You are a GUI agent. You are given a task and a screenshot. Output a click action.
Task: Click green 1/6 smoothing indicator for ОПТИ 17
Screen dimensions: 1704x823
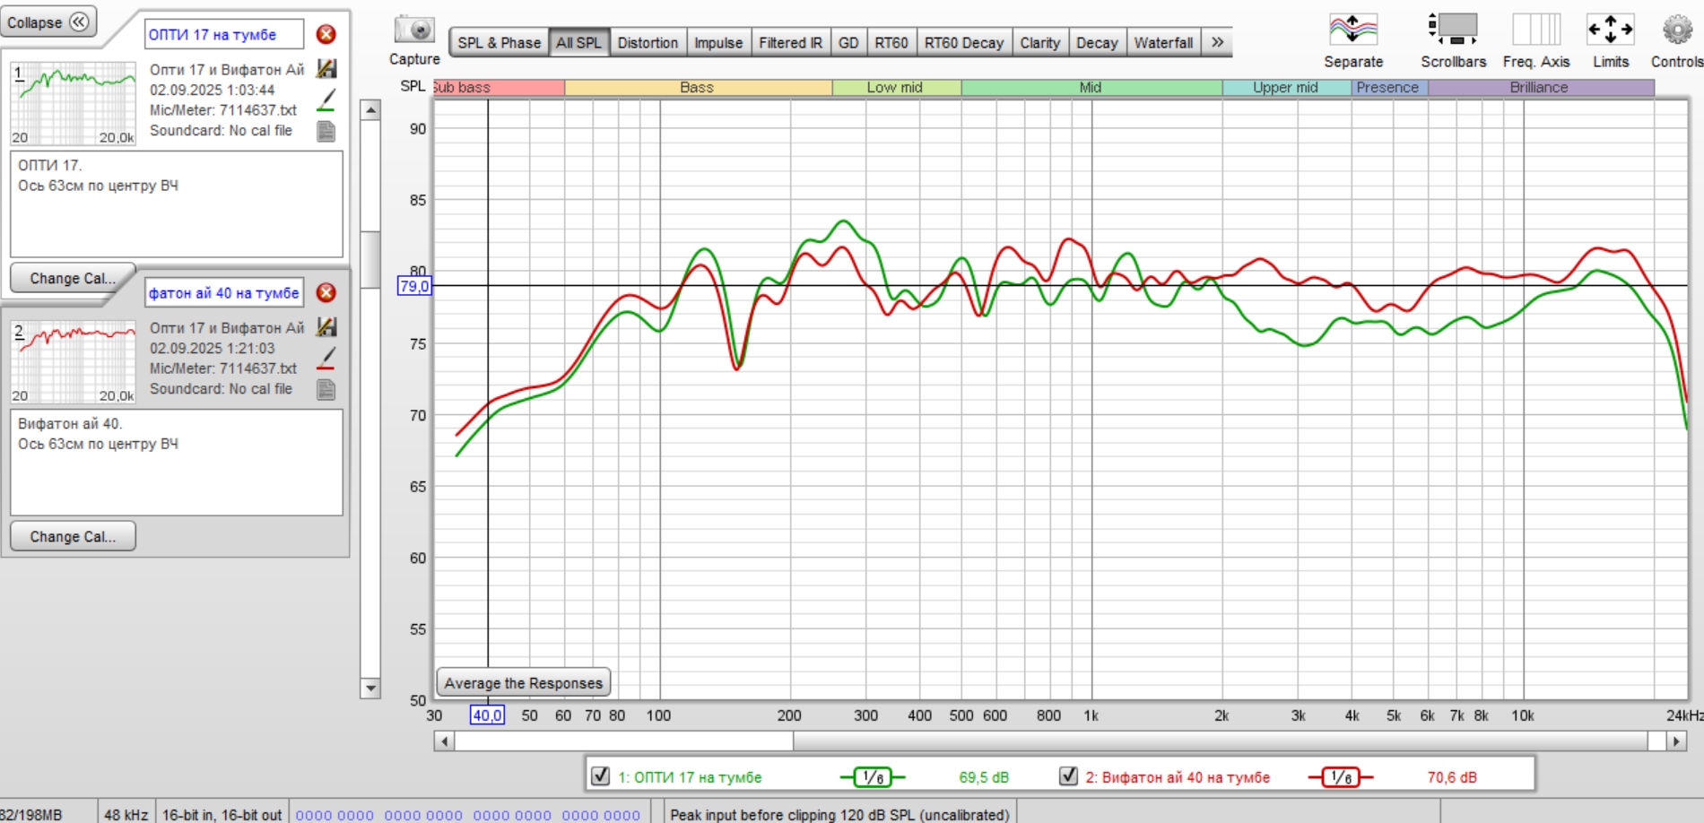point(873,777)
